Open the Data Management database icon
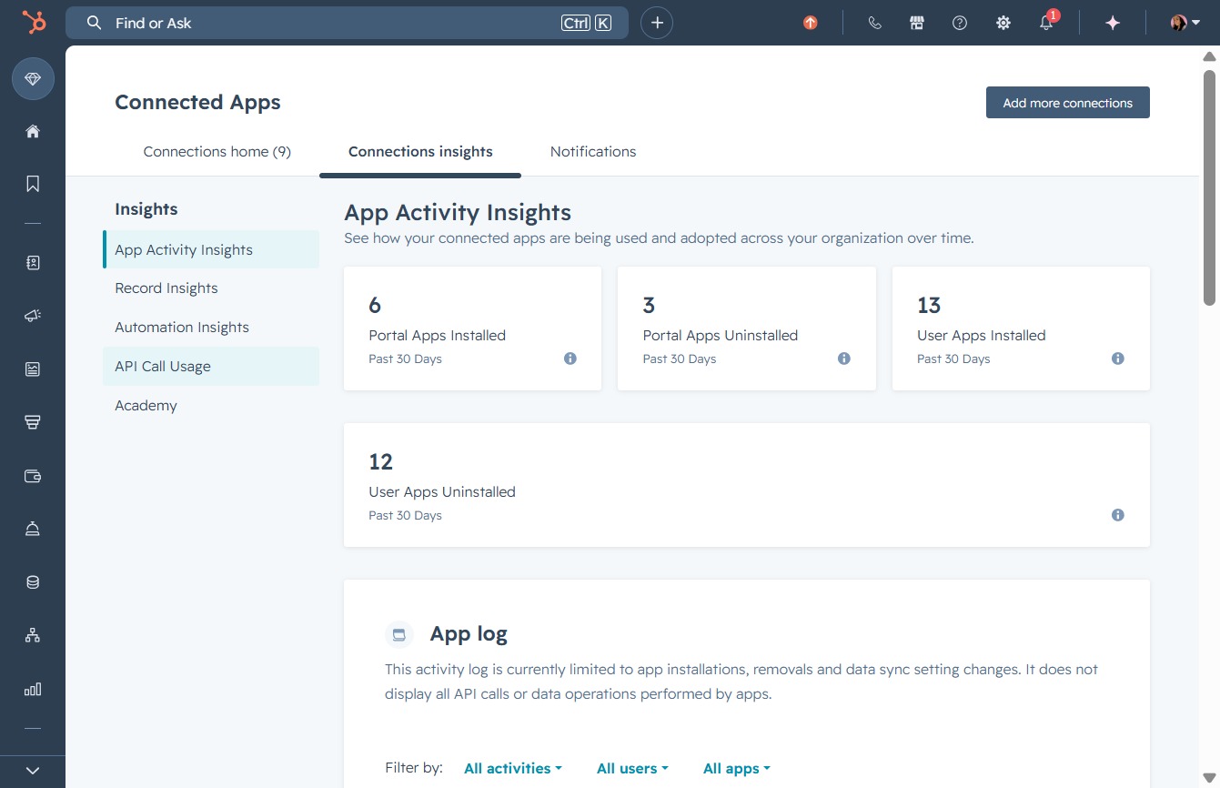 33,582
